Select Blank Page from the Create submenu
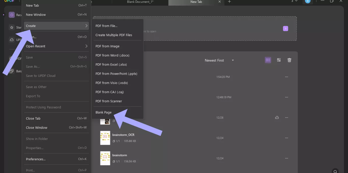348x173 pixels. [x=103, y=112]
